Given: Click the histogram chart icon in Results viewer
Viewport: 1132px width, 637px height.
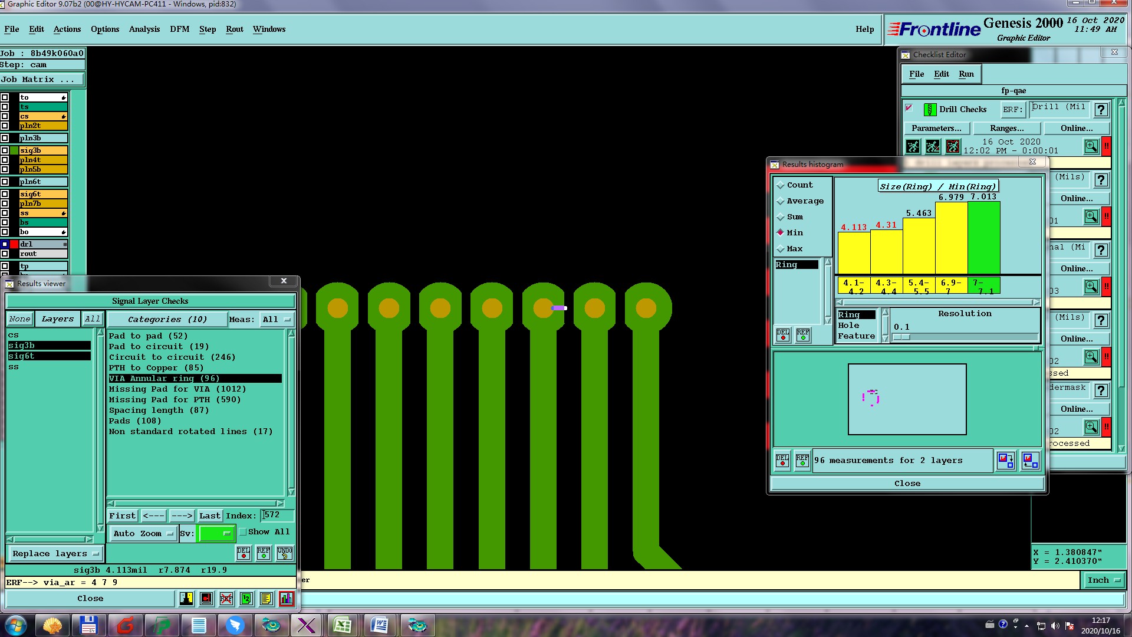Looking at the screenshot, I should 287,599.
